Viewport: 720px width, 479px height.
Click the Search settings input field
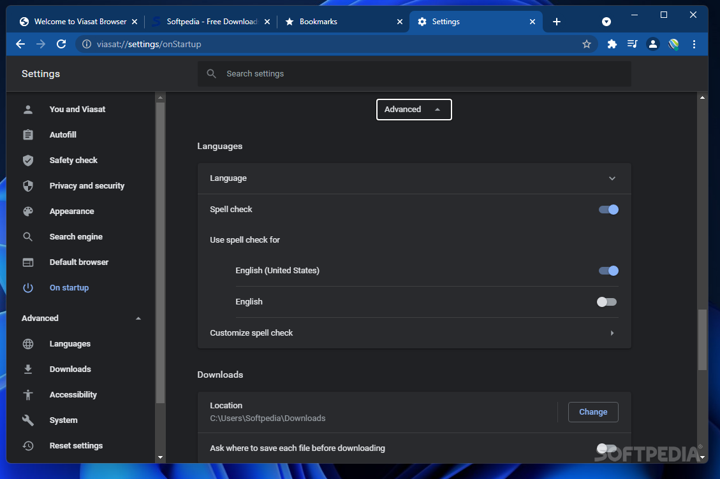pyautogui.click(x=414, y=73)
